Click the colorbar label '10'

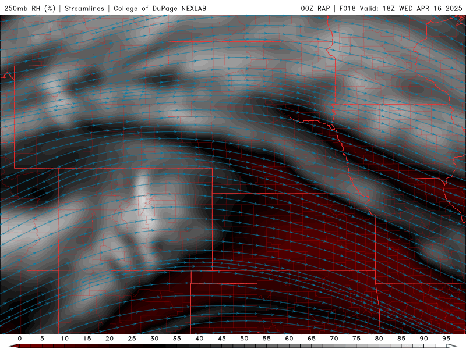pyautogui.click(x=65, y=339)
